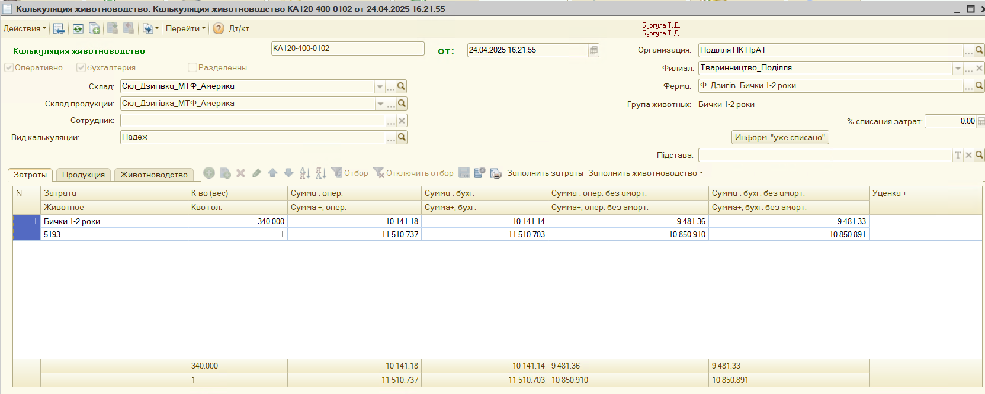The height and width of the screenshot is (394, 985).
Task: Open the calendar picker for the date field
Action: pyautogui.click(x=593, y=50)
